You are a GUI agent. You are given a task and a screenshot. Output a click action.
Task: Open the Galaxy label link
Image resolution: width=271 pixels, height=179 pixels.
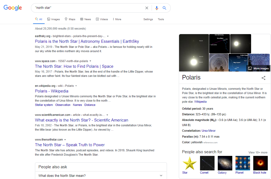coord(222,173)
